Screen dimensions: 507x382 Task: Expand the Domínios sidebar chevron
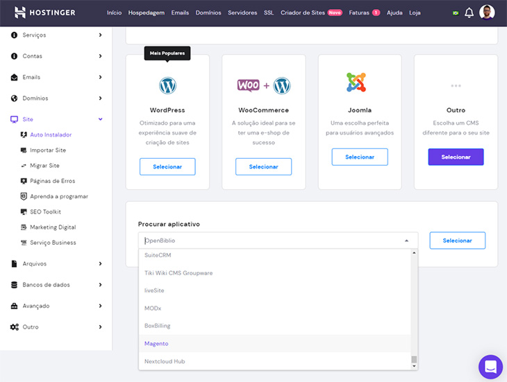point(100,98)
